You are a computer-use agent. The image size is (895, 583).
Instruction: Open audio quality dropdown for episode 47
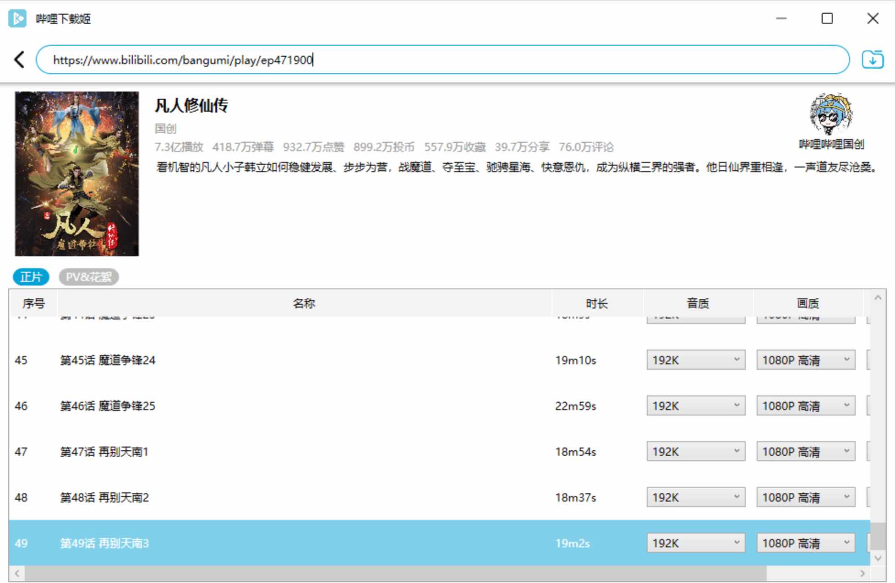tap(696, 451)
